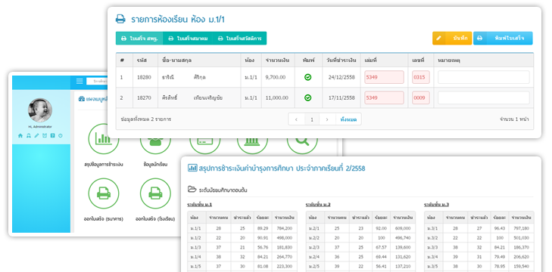This screenshot has height=272, width=552.
Task: Select the ใบเสร็จสมาคม receipt tab
Action: point(188,39)
